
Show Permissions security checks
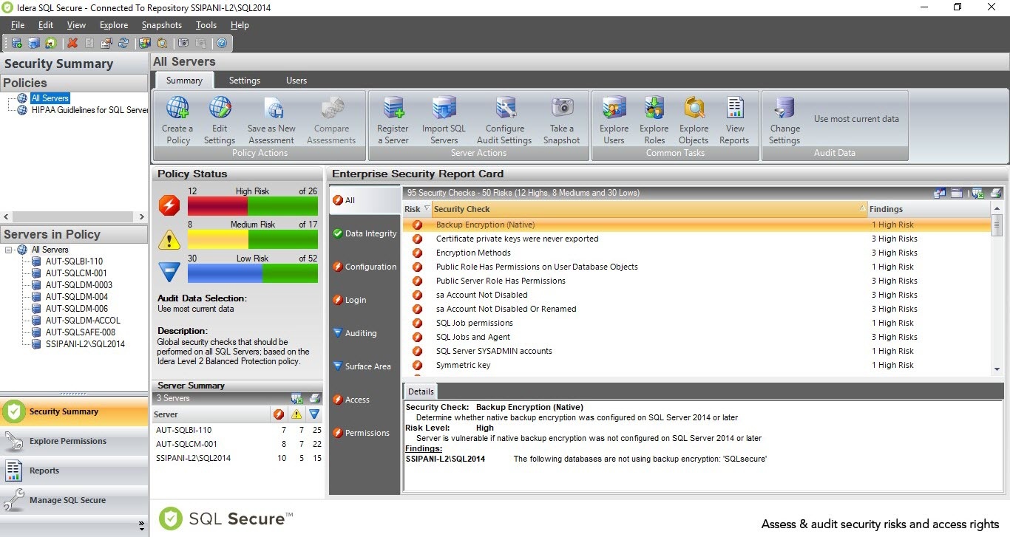(365, 433)
